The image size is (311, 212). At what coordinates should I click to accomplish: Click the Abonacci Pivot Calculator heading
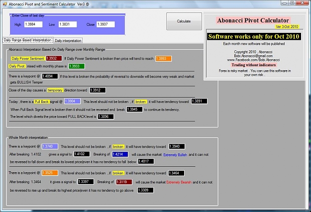tap(253, 20)
